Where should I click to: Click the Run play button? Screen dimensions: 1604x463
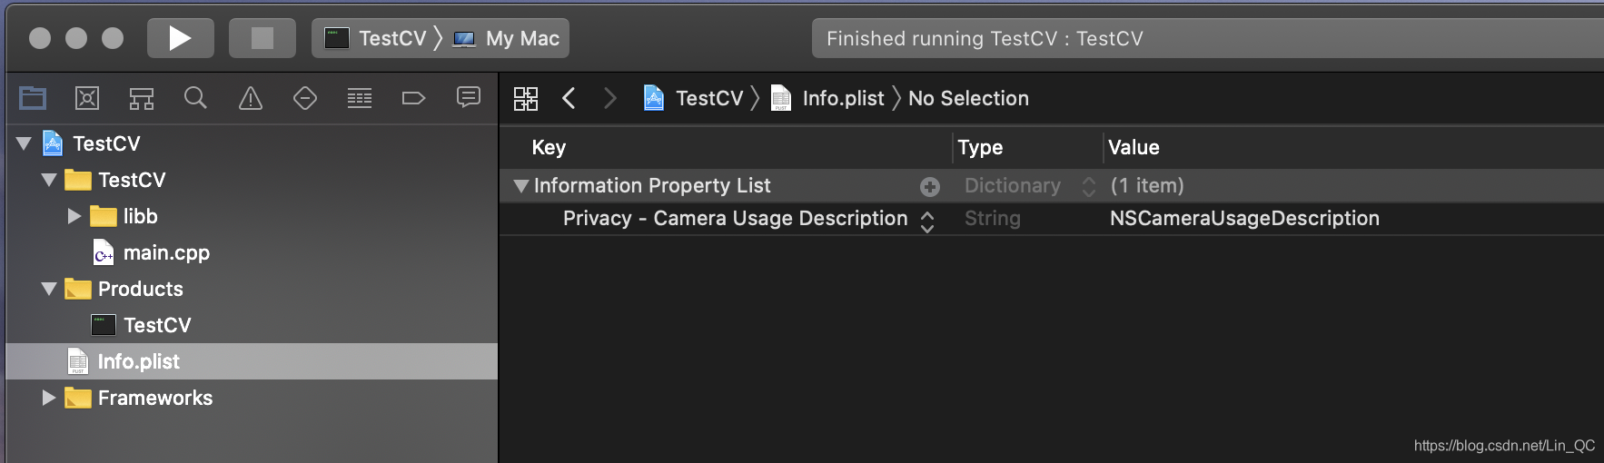pyautogui.click(x=180, y=38)
